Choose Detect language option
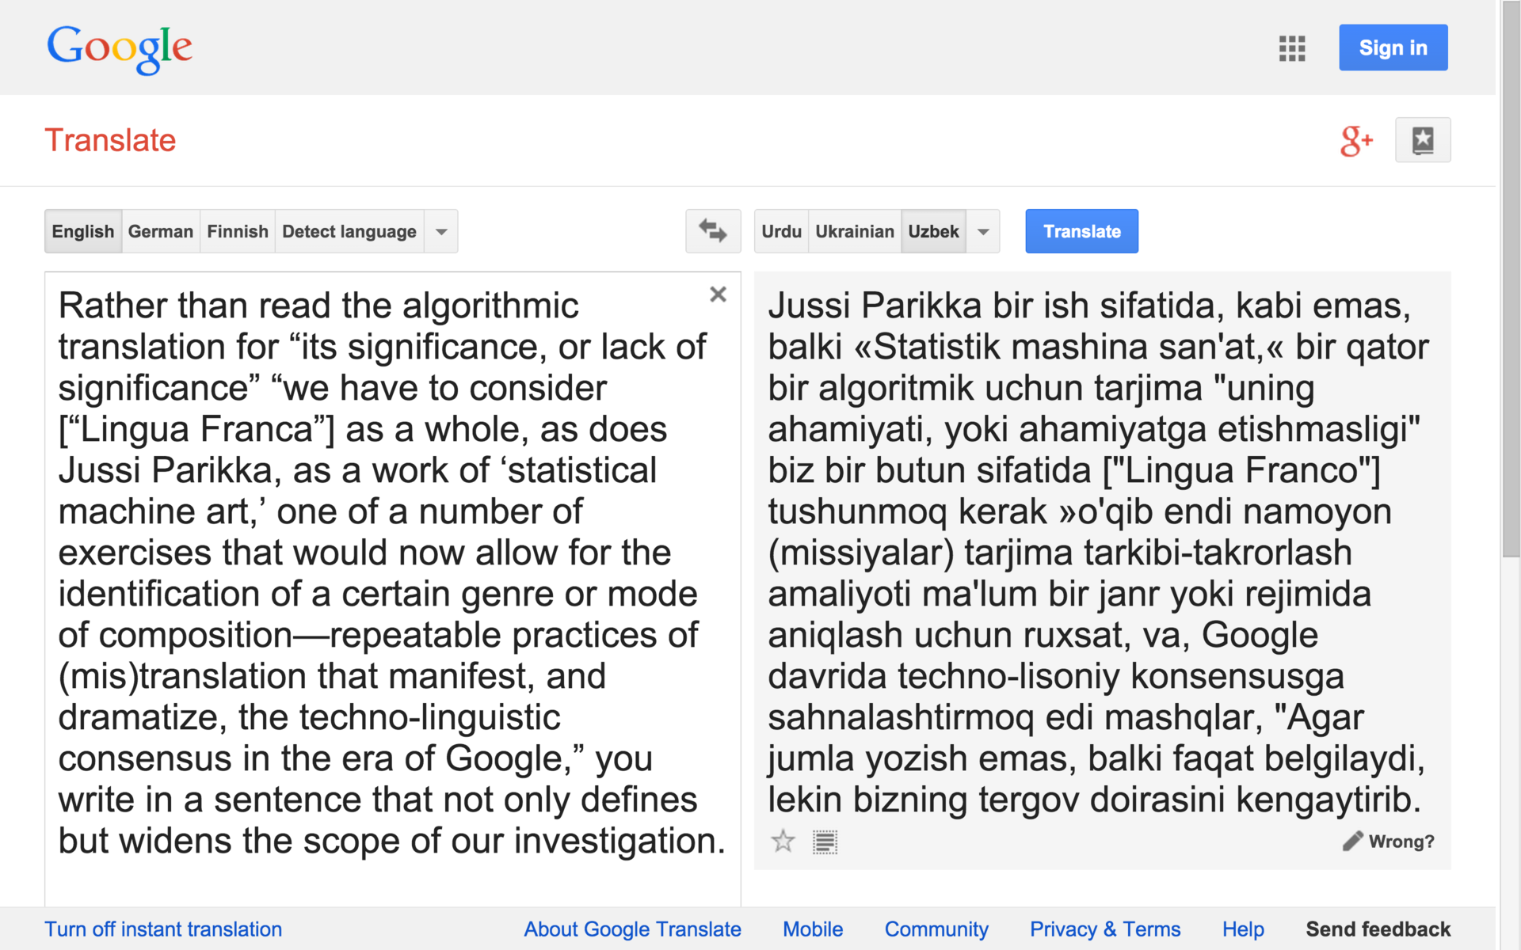This screenshot has height=950, width=1521. click(x=349, y=231)
